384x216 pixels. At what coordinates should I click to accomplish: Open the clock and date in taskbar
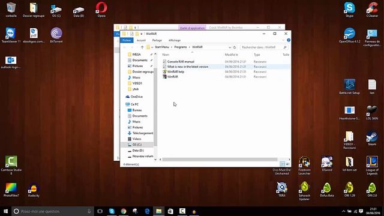(373, 211)
